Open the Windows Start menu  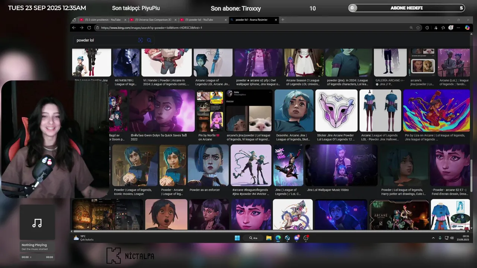pos(237,238)
